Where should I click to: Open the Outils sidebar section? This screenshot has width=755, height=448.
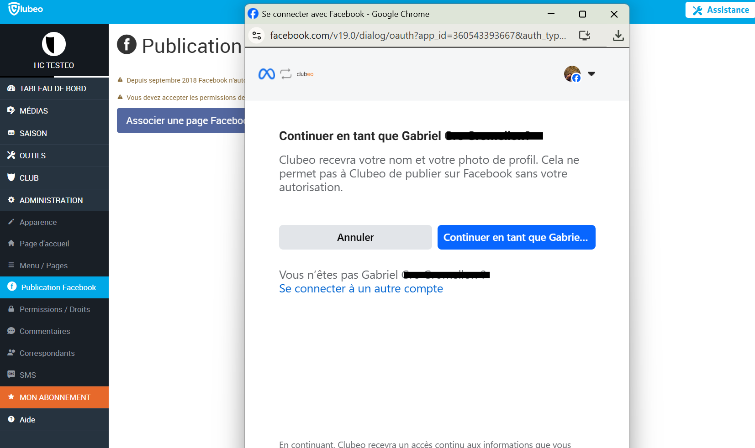pos(54,156)
